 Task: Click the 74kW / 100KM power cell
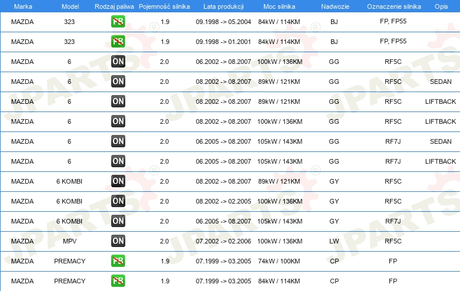[x=279, y=261]
